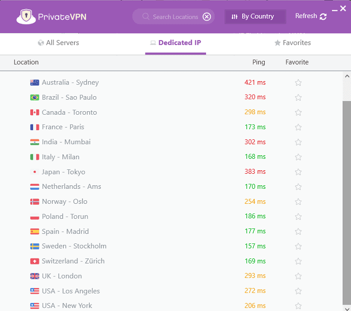Click the minimize window icon
Image resolution: width=351 pixels, height=311 pixels.
point(334,9)
